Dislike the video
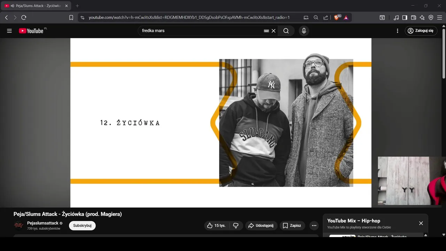 pyautogui.click(x=236, y=226)
